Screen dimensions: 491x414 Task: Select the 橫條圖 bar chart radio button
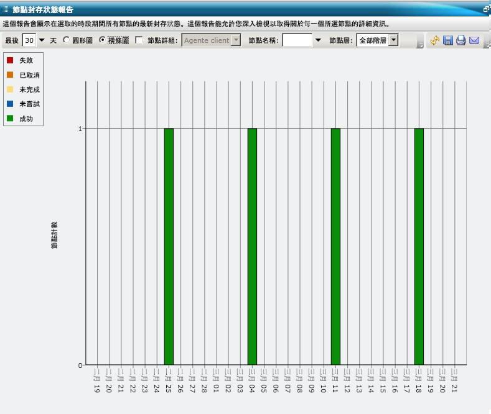(x=102, y=40)
